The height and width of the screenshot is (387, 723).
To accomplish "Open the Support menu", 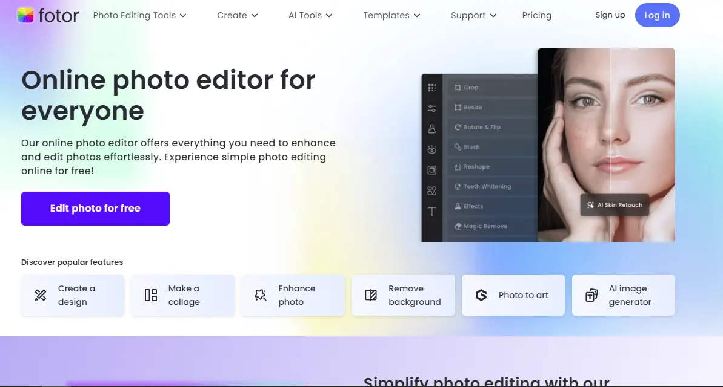I will [473, 15].
